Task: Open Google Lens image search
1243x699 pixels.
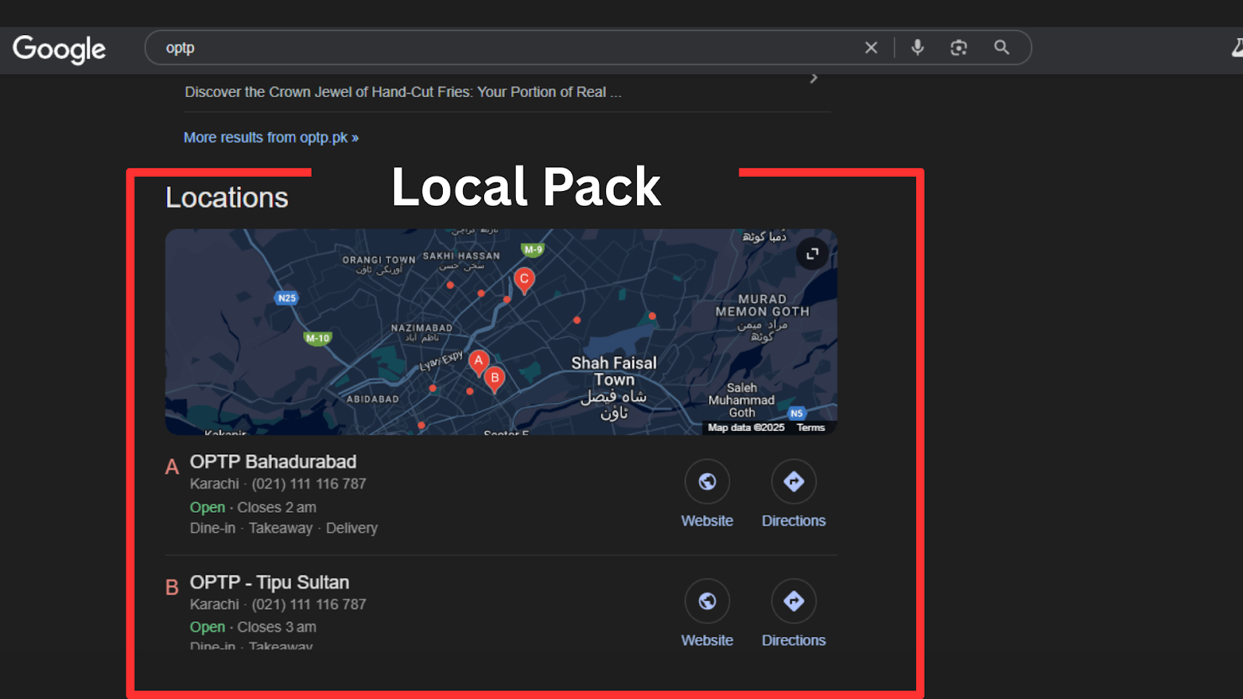Action: pyautogui.click(x=959, y=48)
